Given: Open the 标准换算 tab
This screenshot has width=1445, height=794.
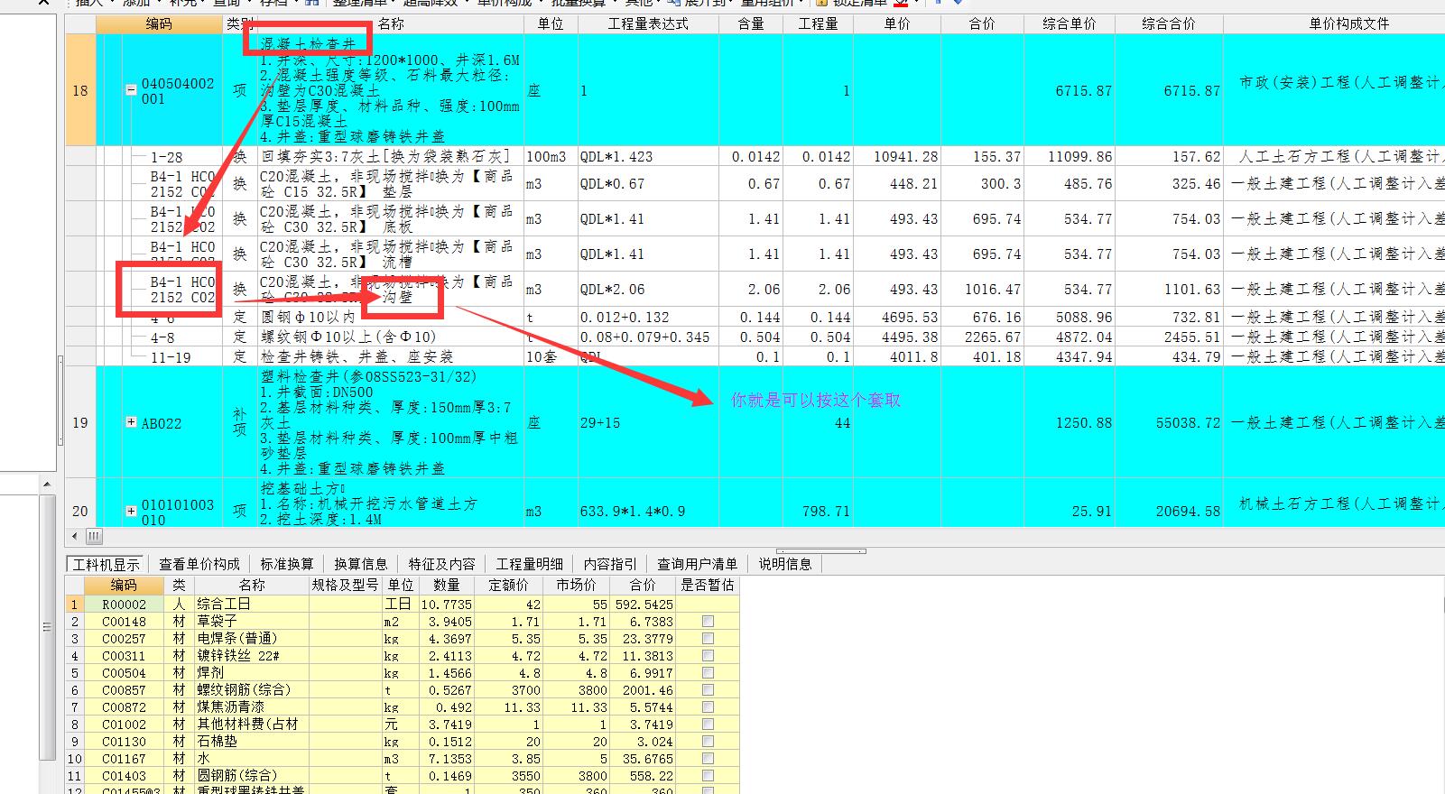Looking at the screenshot, I should pyautogui.click(x=287, y=564).
